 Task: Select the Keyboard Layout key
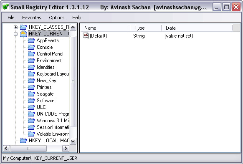[x=53, y=74]
